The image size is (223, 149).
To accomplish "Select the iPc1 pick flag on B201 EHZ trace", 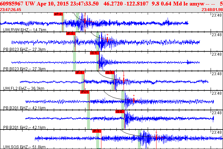I will point(85,92).
